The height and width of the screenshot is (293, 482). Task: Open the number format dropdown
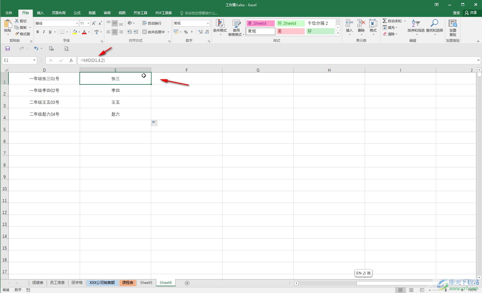tap(208, 23)
